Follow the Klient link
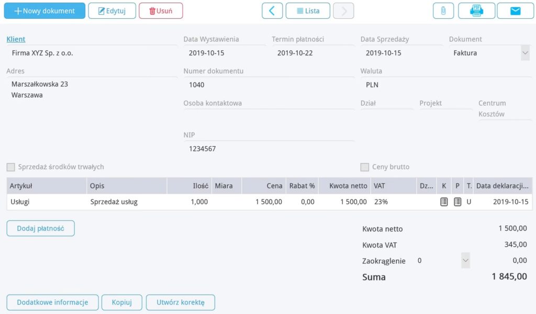 click(x=16, y=39)
